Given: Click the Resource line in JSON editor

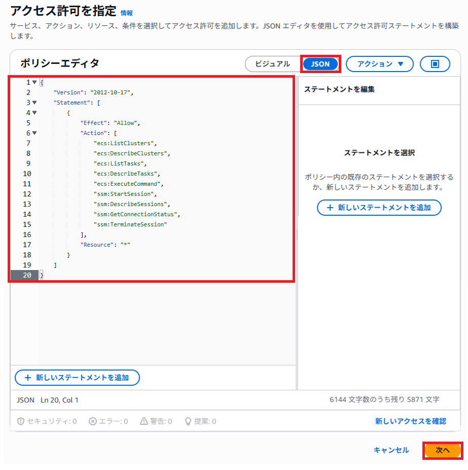Looking at the screenshot, I should point(105,245).
